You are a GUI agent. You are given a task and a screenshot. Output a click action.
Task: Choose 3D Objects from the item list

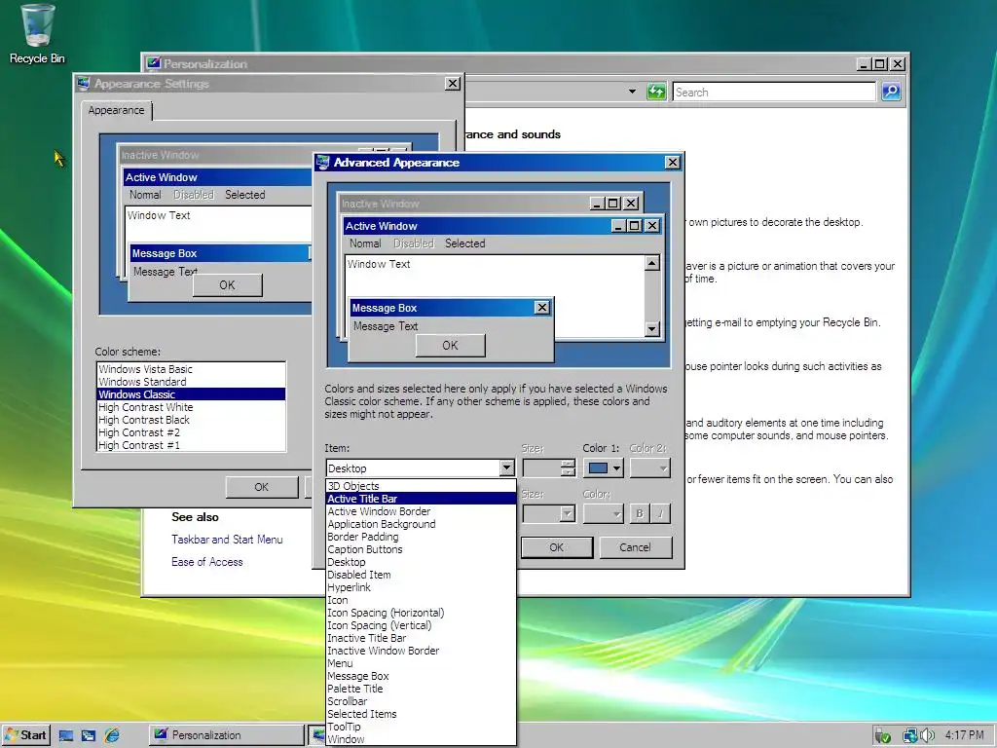click(421, 486)
